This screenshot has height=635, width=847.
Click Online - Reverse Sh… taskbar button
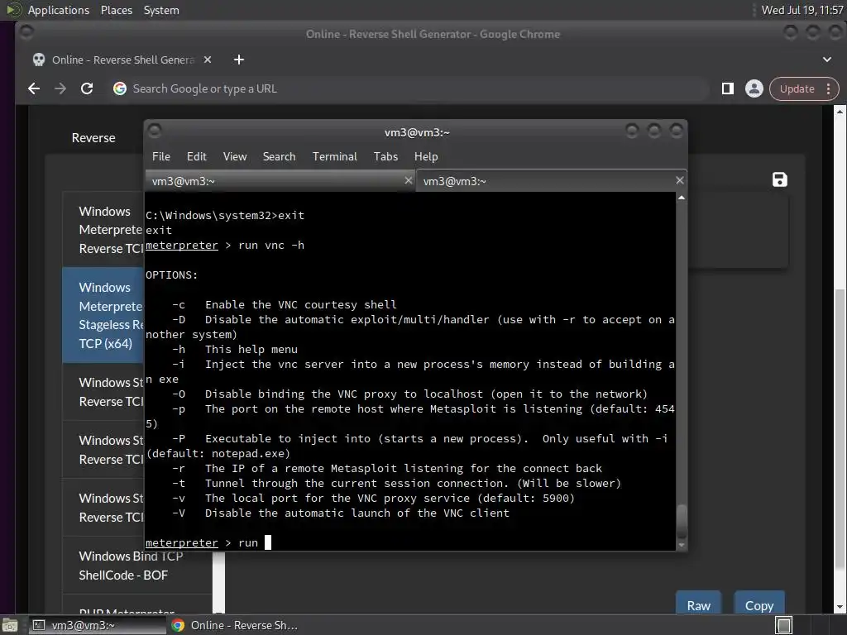[x=236, y=625]
